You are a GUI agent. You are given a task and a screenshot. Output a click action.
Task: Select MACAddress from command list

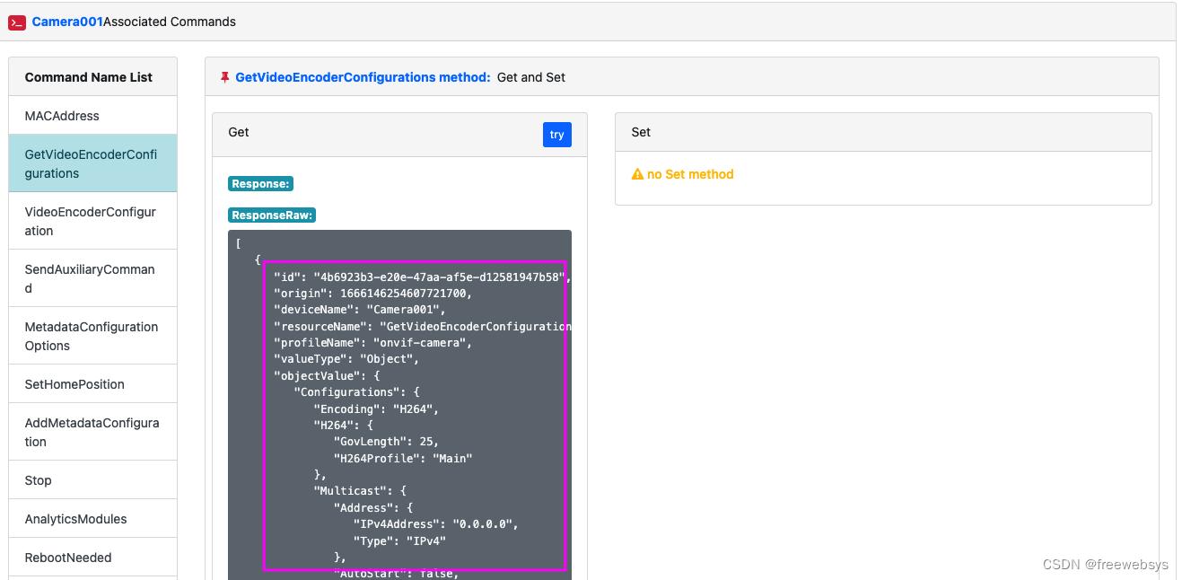62,116
